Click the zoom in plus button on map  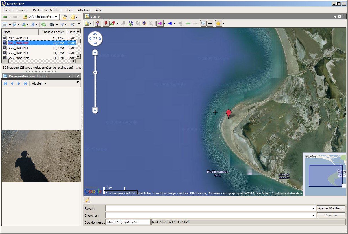pyautogui.click(x=95, y=53)
